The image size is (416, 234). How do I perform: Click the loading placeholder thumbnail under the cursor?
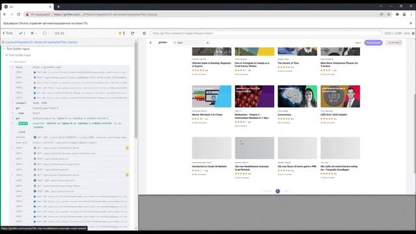coord(254,148)
